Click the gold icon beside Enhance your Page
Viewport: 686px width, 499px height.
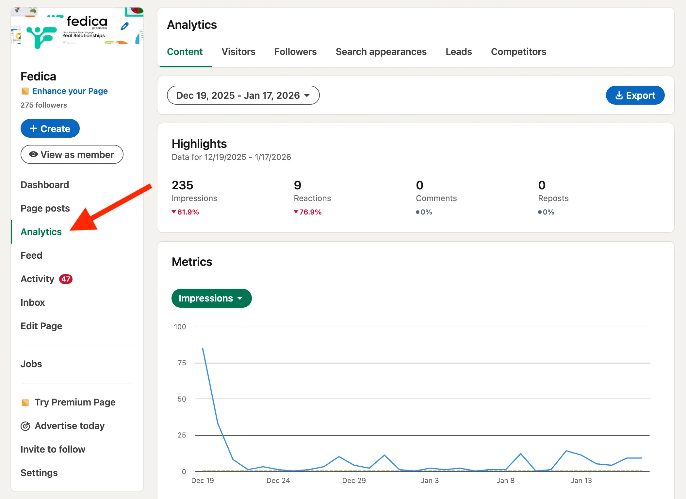[25, 91]
